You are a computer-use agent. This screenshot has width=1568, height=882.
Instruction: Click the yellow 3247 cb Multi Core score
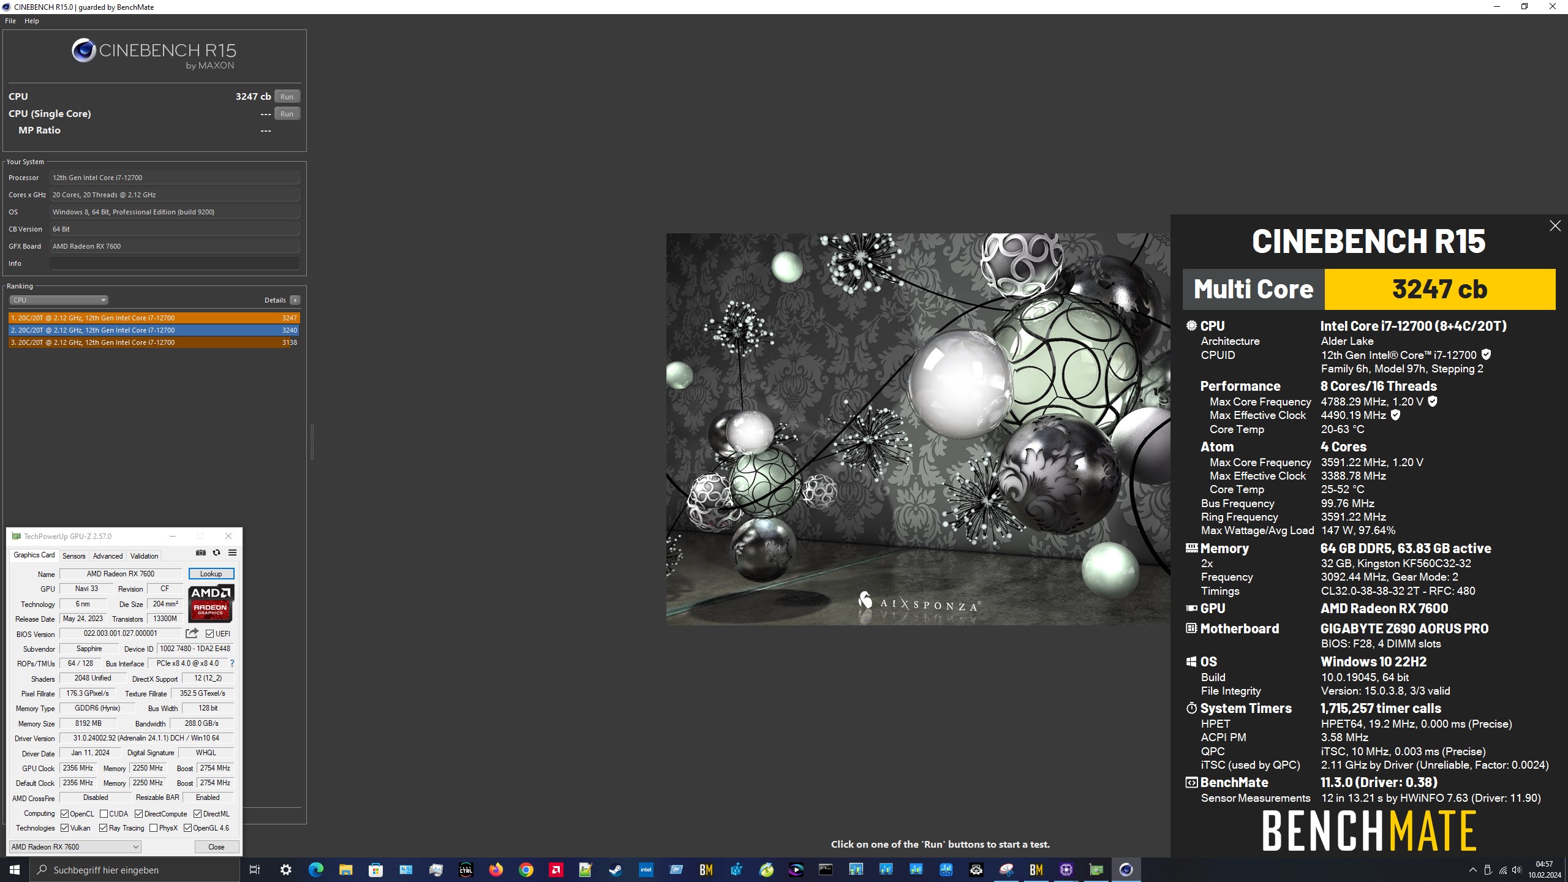pyautogui.click(x=1439, y=289)
